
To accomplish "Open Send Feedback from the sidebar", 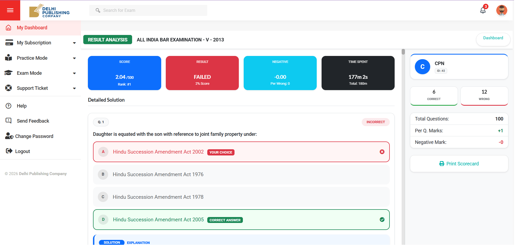I will (33, 121).
